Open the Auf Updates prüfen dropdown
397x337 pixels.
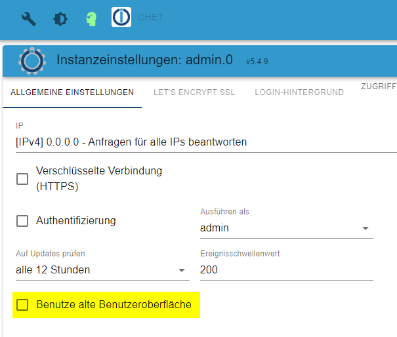[102, 270]
